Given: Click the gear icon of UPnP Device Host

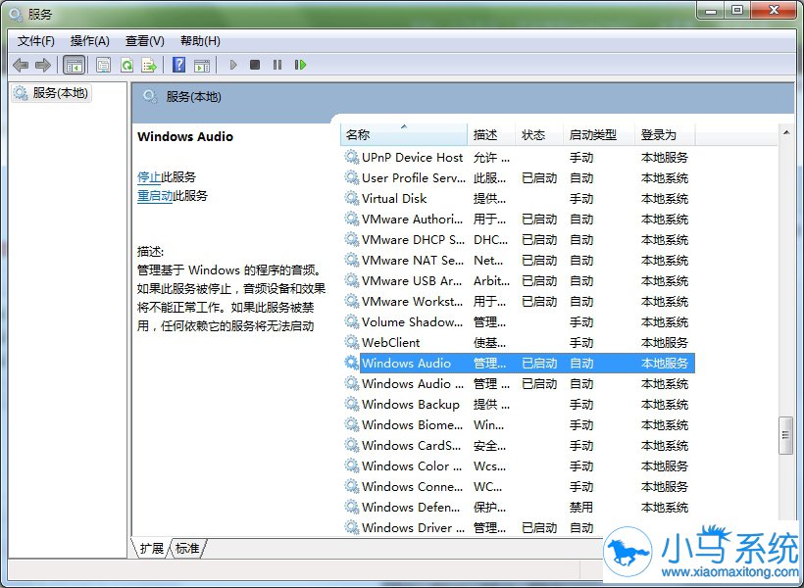Looking at the screenshot, I should [x=351, y=157].
